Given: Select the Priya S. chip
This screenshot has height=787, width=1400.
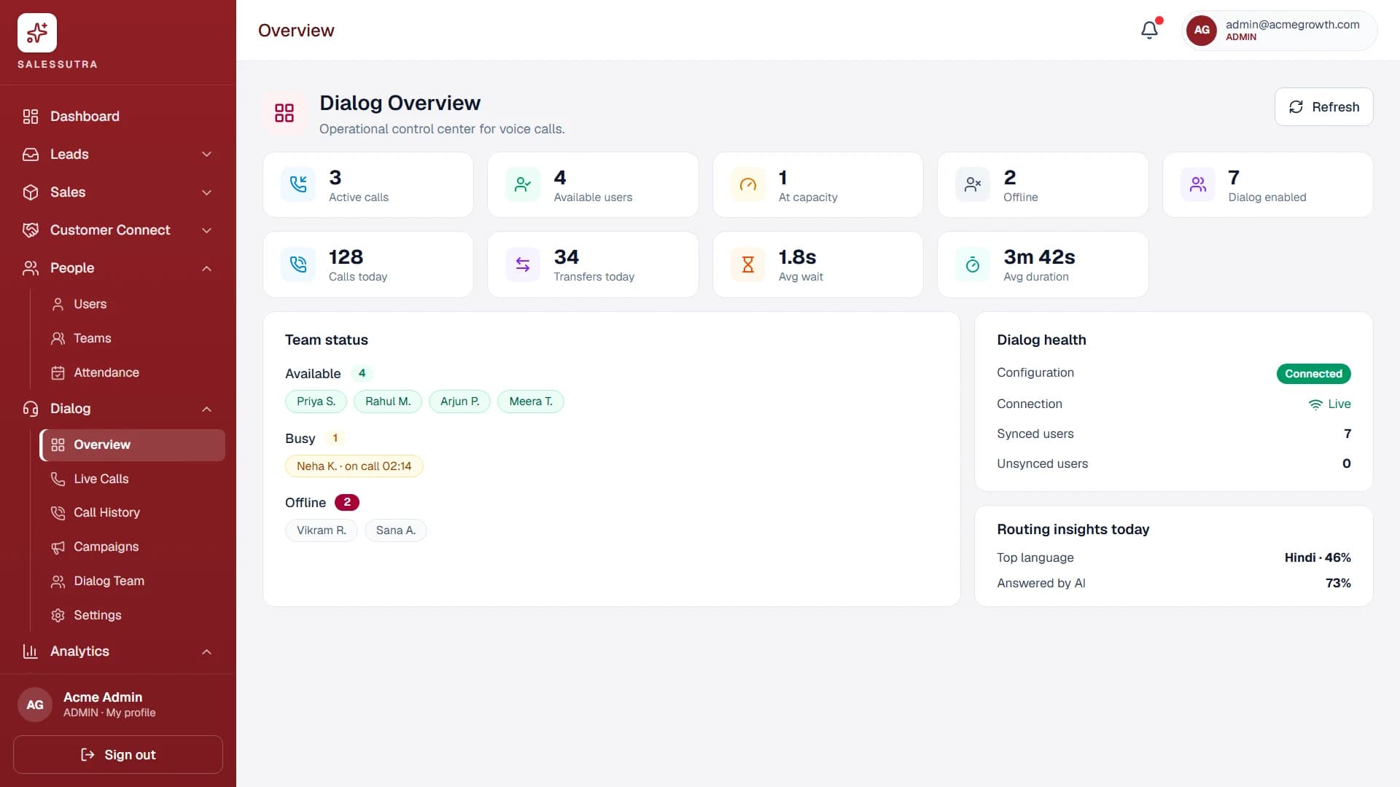Looking at the screenshot, I should click(x=316, y=402).
